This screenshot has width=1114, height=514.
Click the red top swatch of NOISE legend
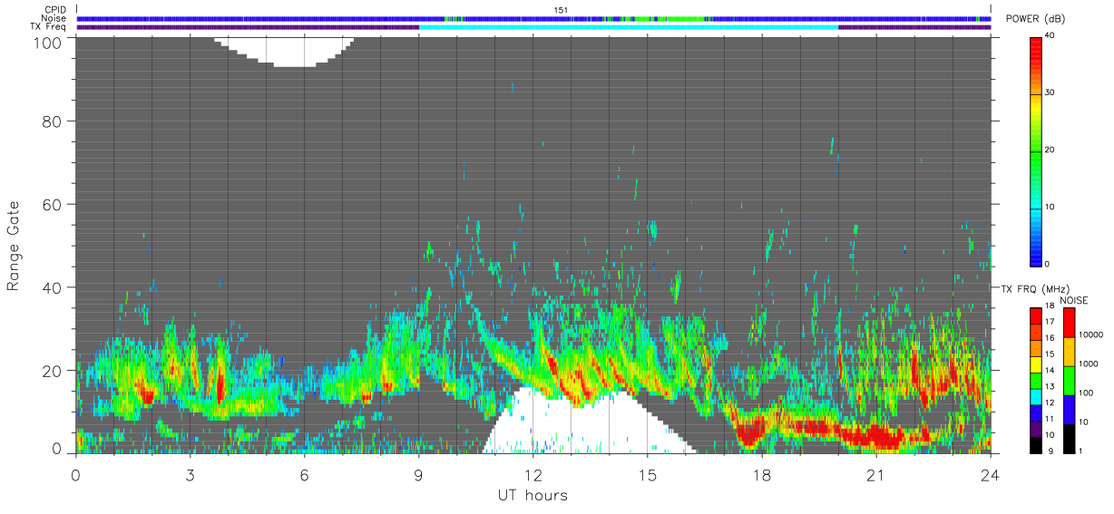pos(1069,322)
